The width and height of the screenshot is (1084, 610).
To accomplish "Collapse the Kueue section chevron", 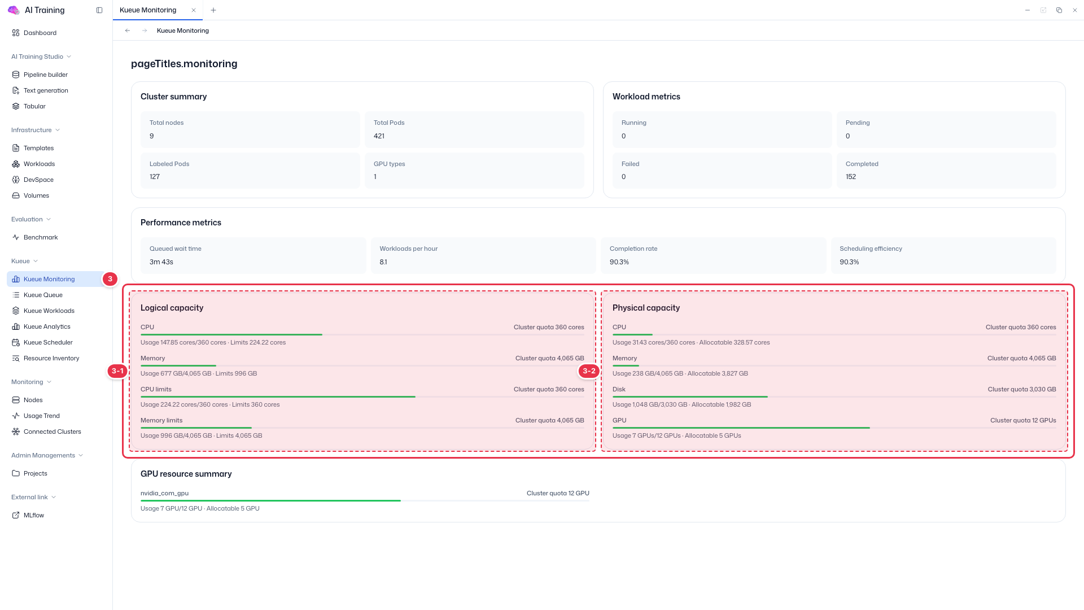I will coord(36,261).
